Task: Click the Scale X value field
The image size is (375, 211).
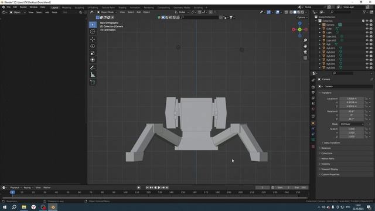Action: (x=352, y=129)
